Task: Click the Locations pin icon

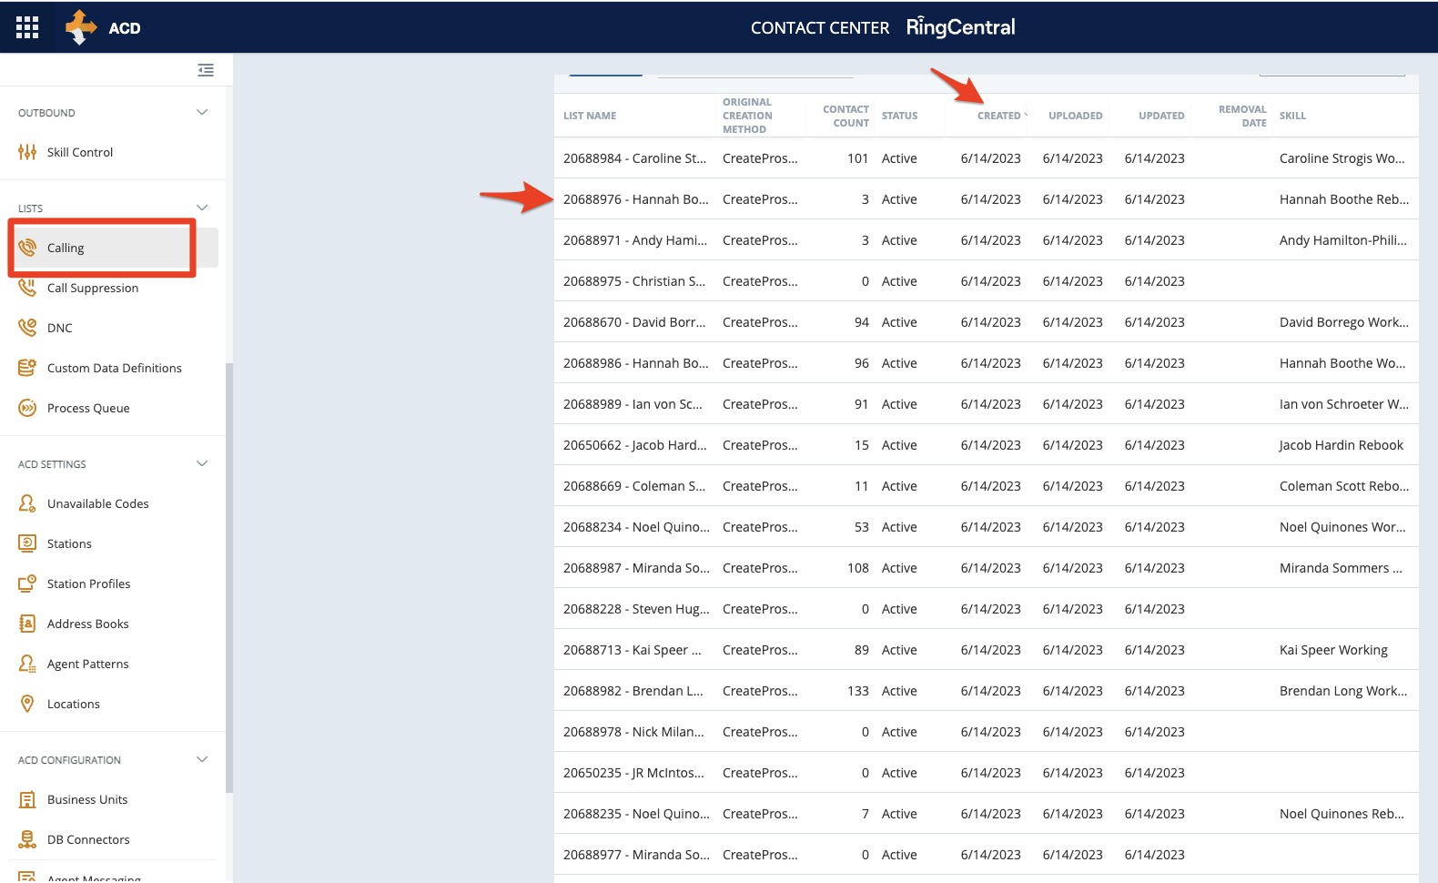Action: click(27, 704)
